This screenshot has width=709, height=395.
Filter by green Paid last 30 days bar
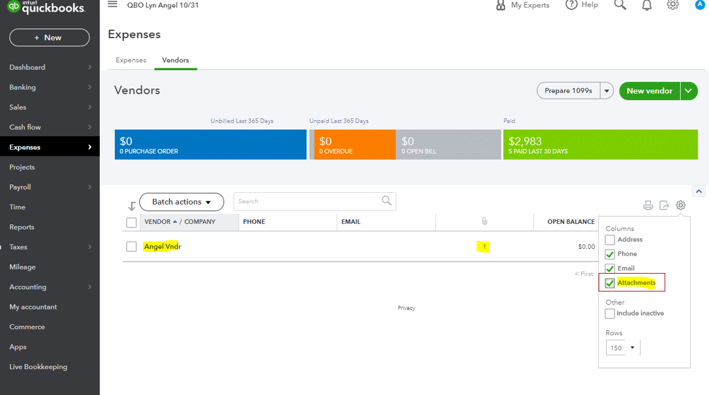click(x=600, y=145)
